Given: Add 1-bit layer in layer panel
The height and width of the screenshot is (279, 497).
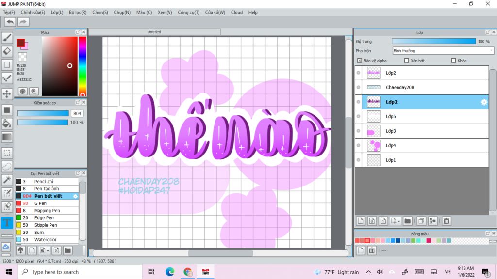Looking at the screenshot, I should coord(383,221).
